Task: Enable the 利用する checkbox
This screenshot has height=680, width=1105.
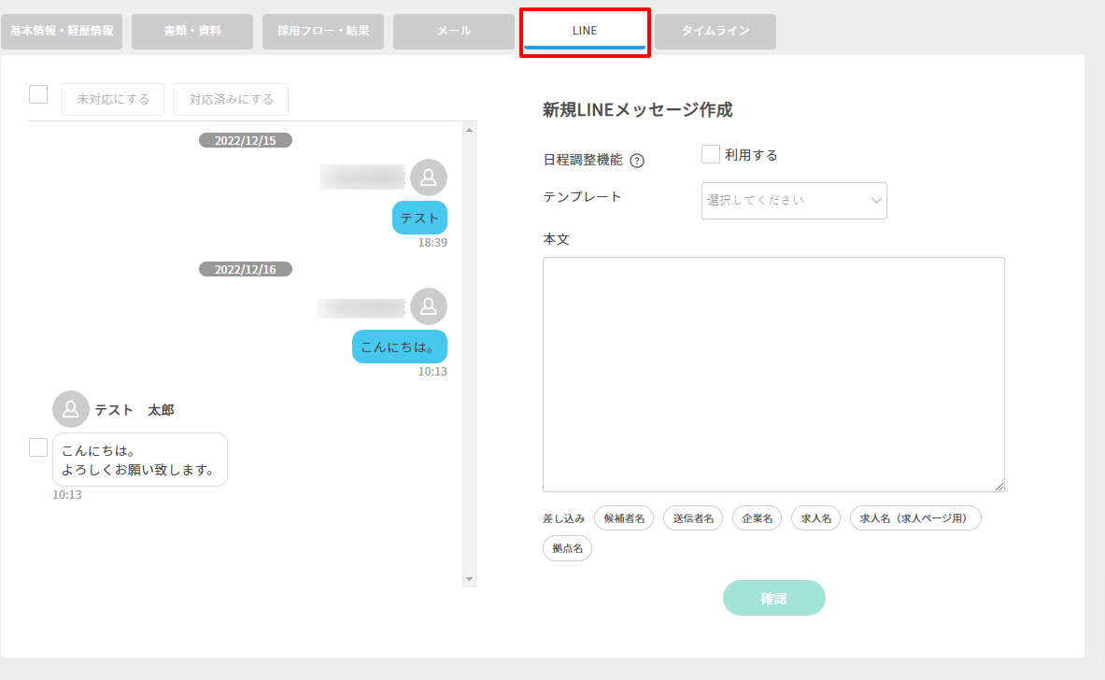Action: coord(711,155)
